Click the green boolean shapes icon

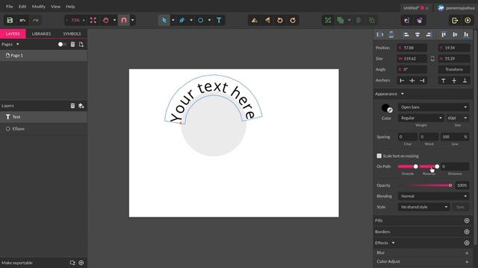(x=341, y=20)
